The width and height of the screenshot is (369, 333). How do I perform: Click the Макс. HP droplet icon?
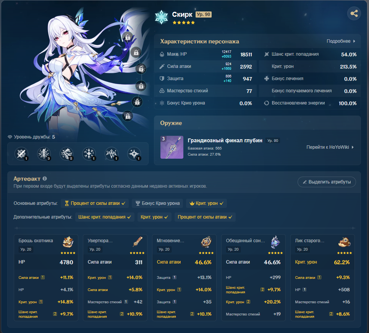(162, 54)
